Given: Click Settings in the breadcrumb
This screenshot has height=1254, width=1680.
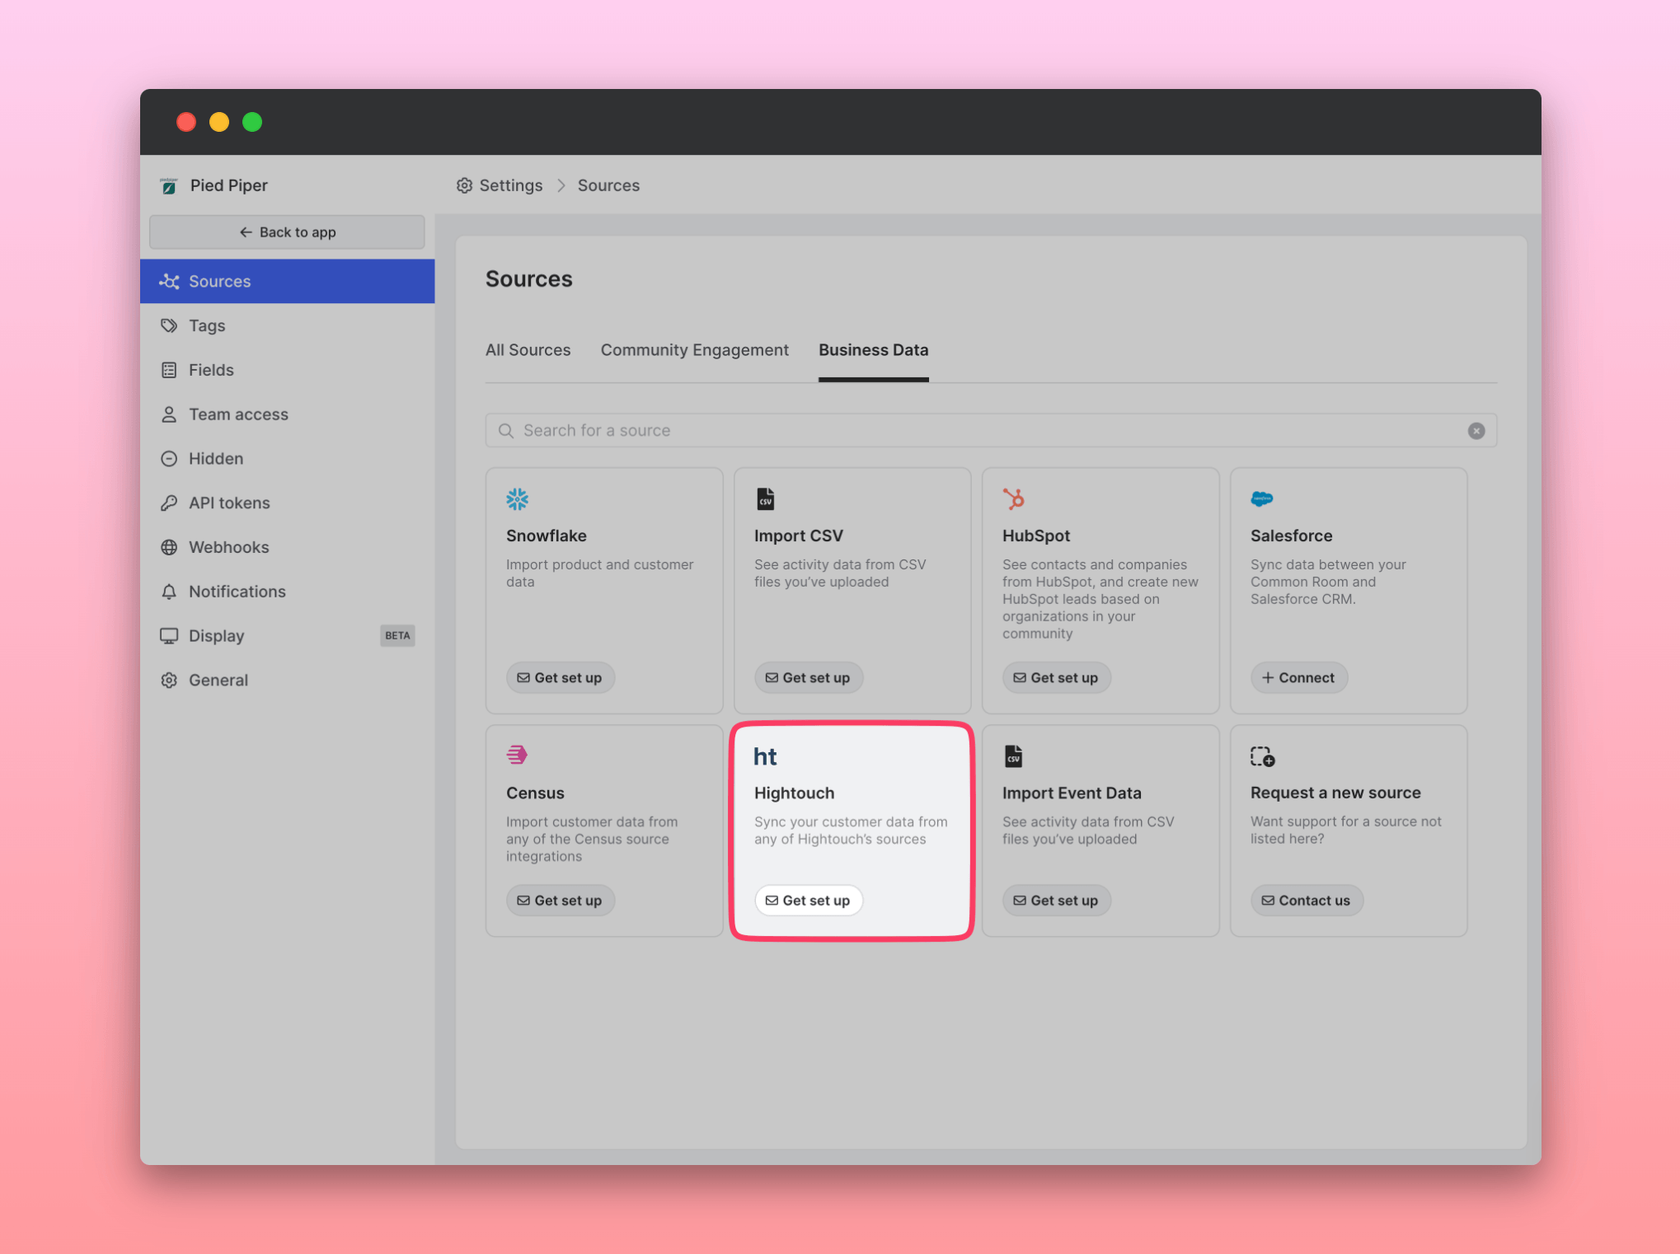Looking at the screenshot, I should pos(509,185).
